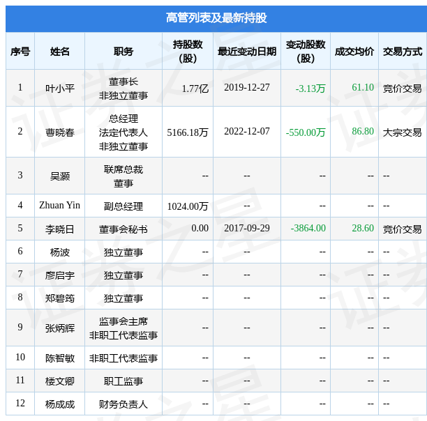427x421 pixels.
Task: Click the position 联席总裁 董事
Action: tap(123, 176)
